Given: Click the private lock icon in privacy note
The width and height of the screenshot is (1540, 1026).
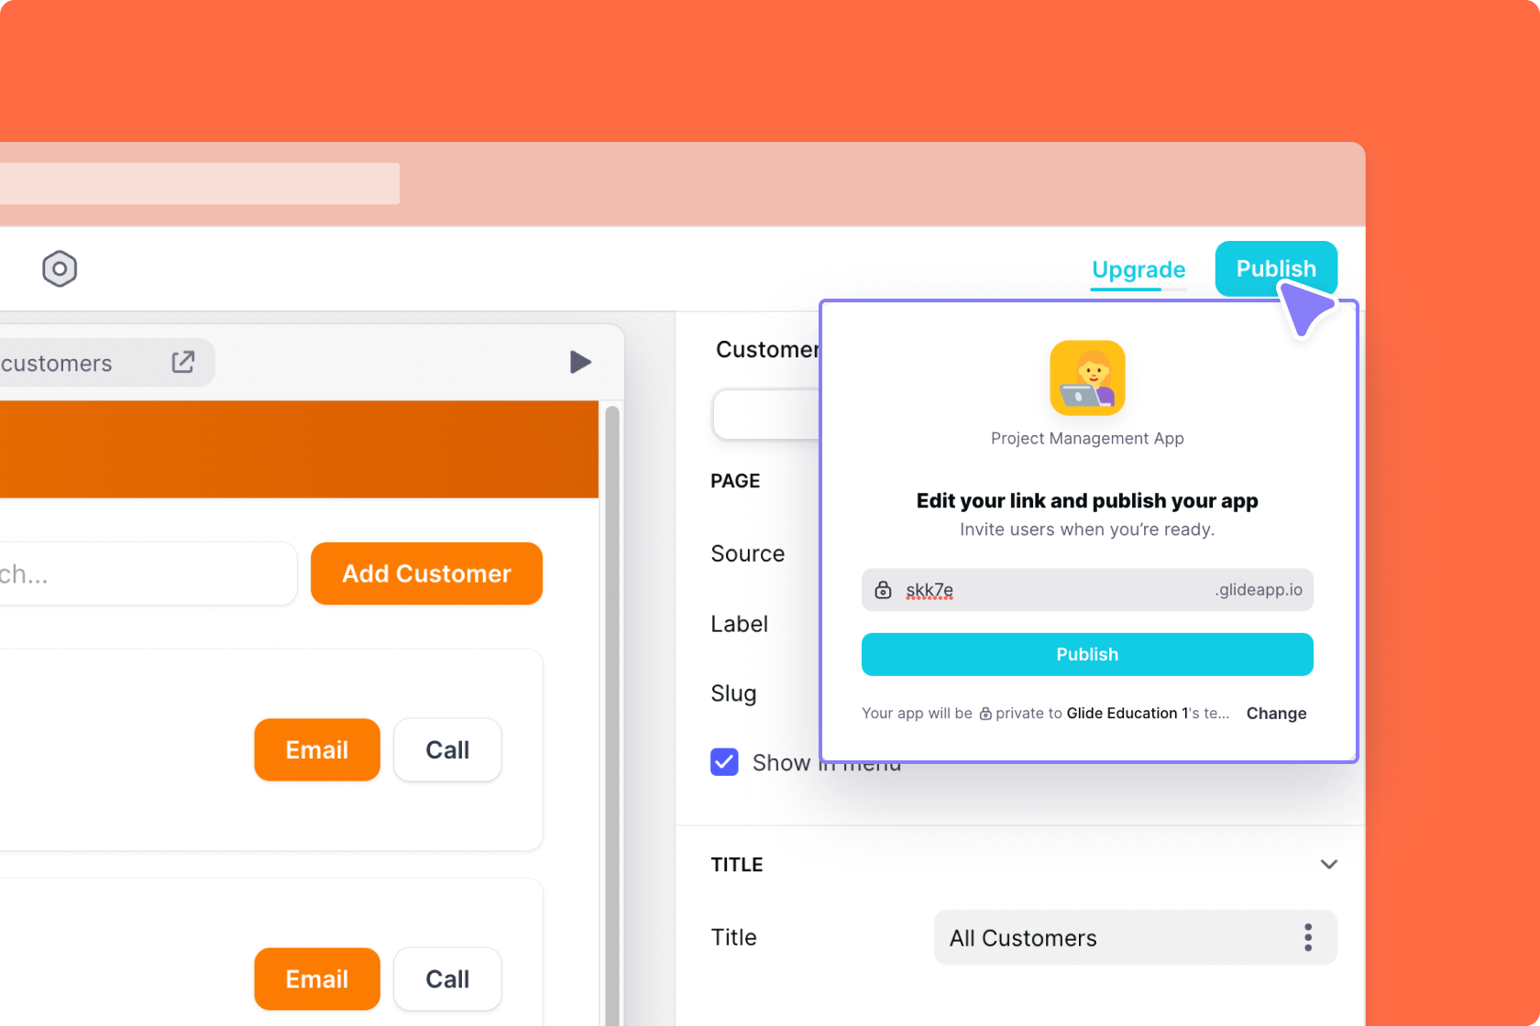Looking at the screenshot, I should [x=985, y=714].
